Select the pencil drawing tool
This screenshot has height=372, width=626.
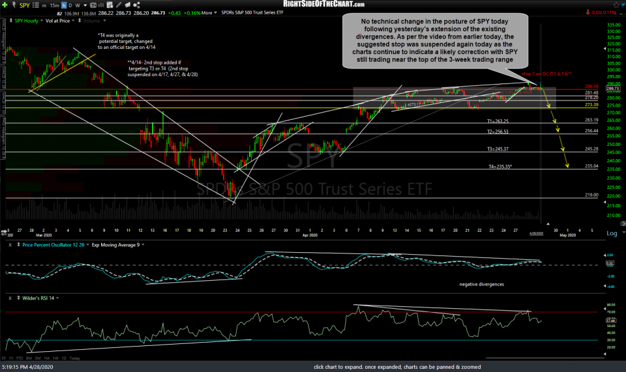(x=119, y=5)
